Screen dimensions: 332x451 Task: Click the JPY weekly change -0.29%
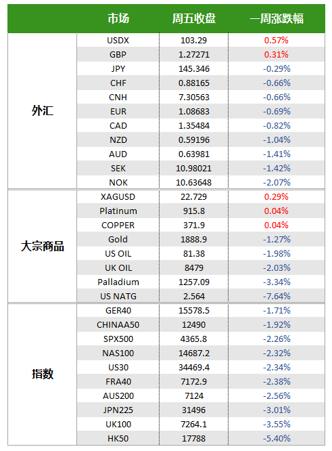point(277,69)
